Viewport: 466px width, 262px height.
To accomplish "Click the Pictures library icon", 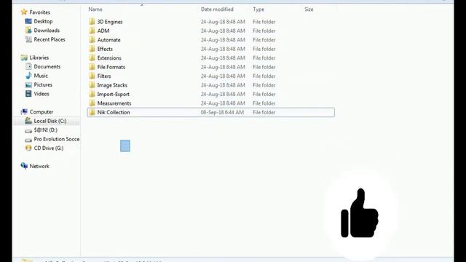I will 28,85.
